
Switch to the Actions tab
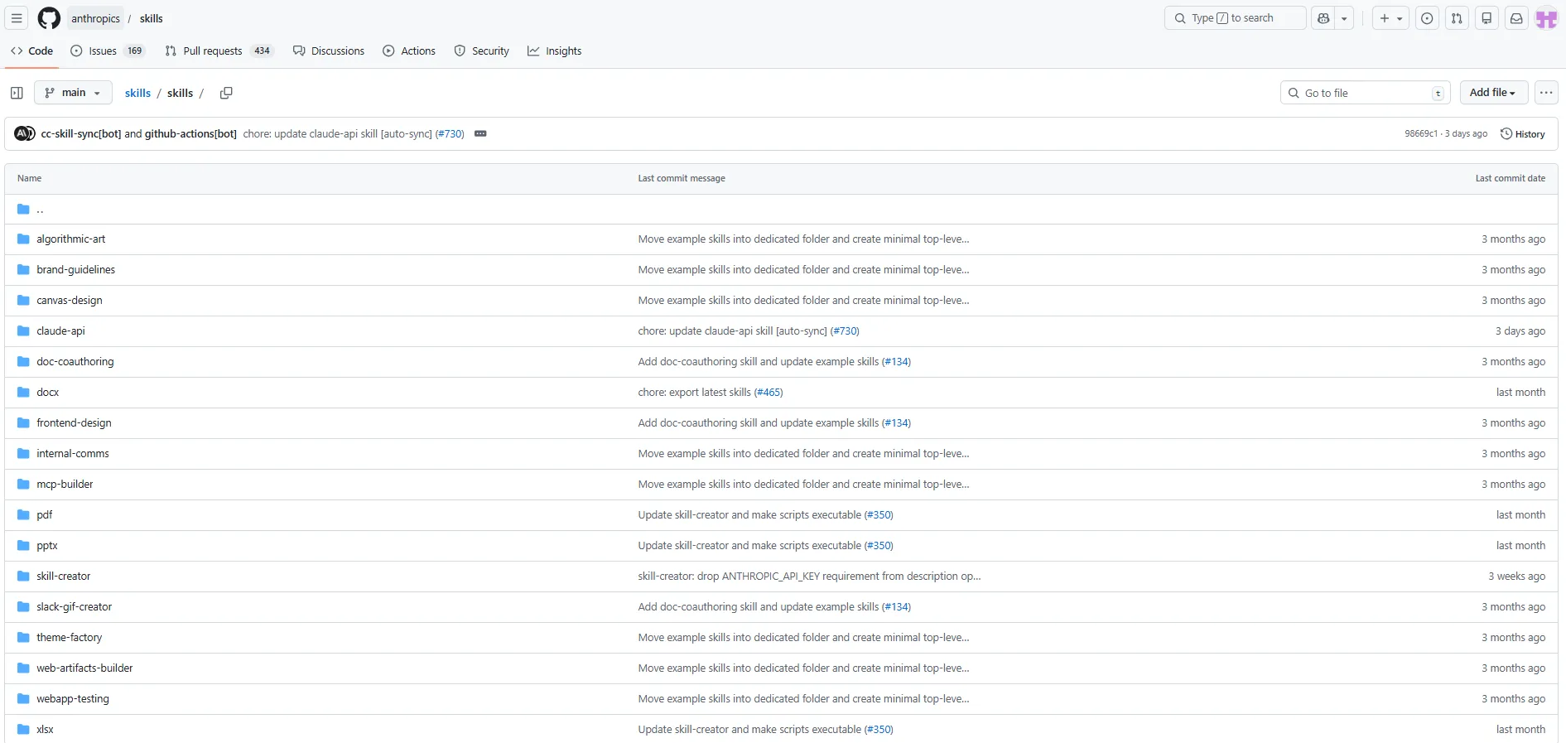pyautogui.click(x=409, y=51)
